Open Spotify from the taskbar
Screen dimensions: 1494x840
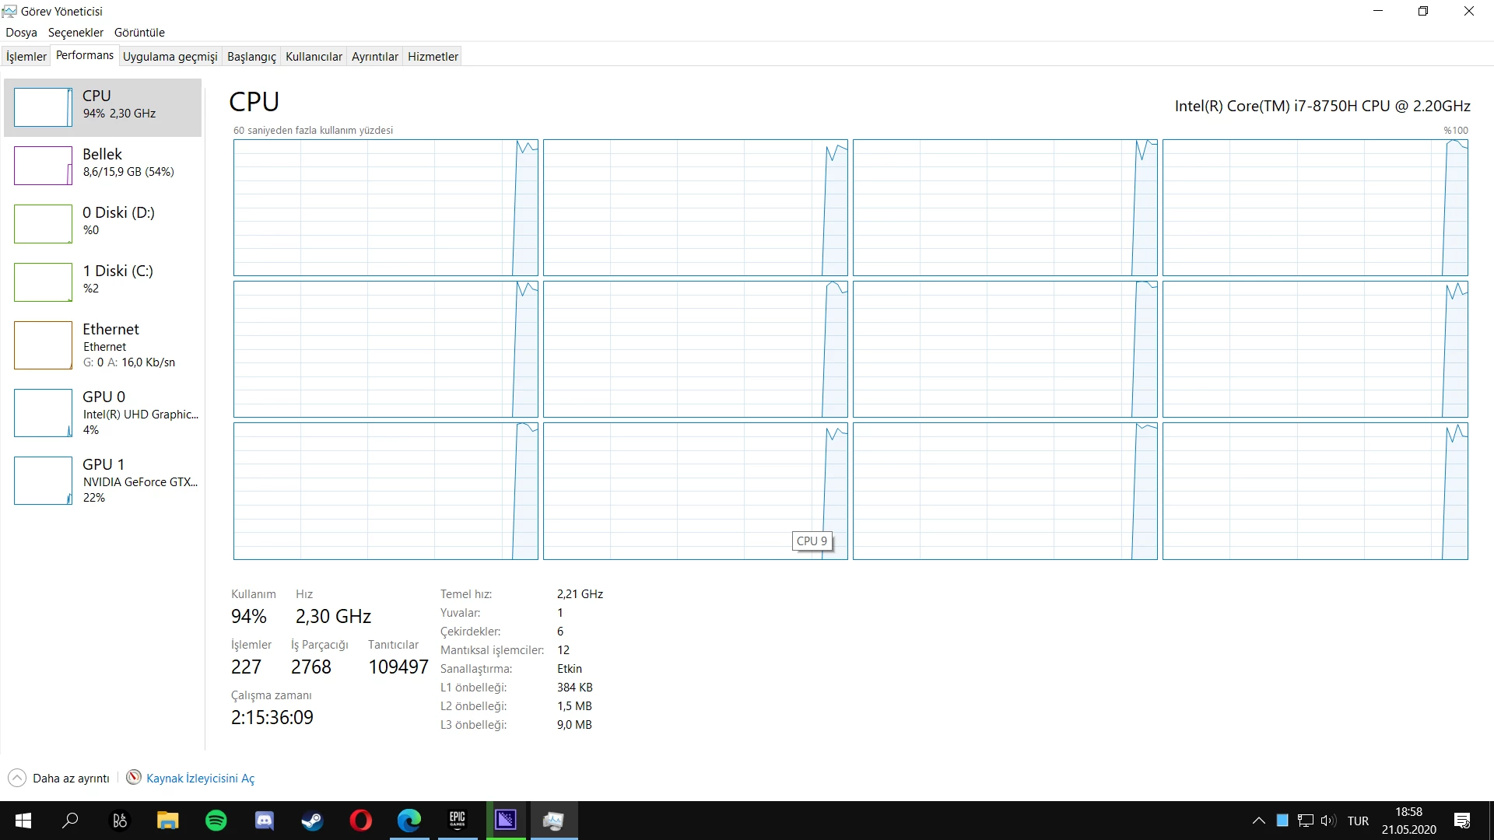(x=216, y=821)
